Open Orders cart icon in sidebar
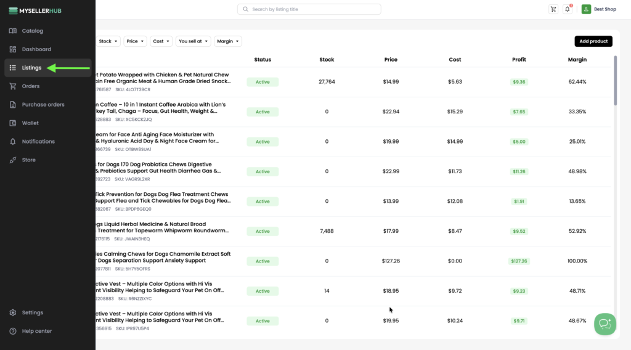631x350 pixels. 13,86
